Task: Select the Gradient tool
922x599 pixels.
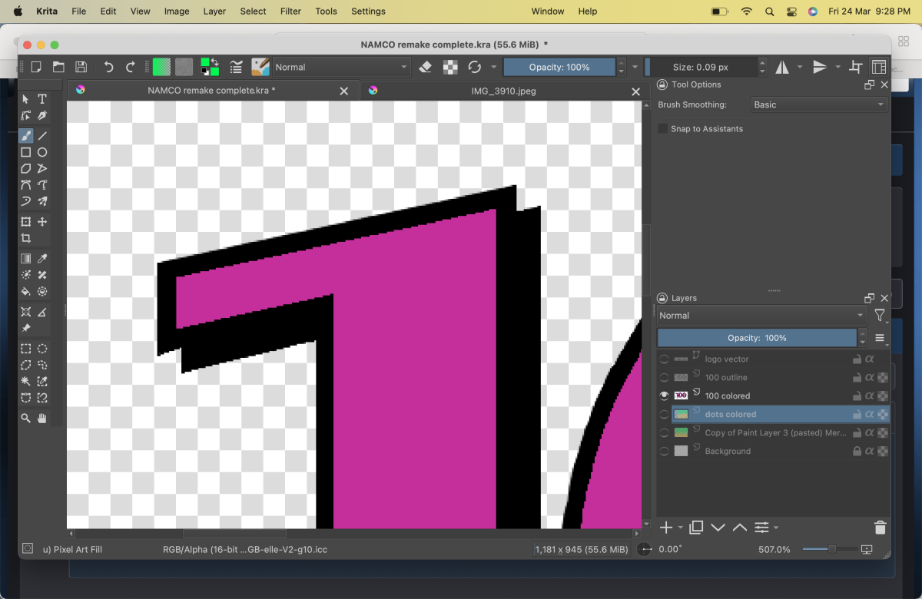Action: pyautogui.click(x=26, y=259)
